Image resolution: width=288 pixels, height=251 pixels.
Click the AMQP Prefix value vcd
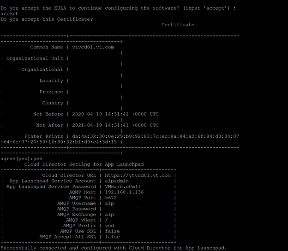[x=109, y=226]
